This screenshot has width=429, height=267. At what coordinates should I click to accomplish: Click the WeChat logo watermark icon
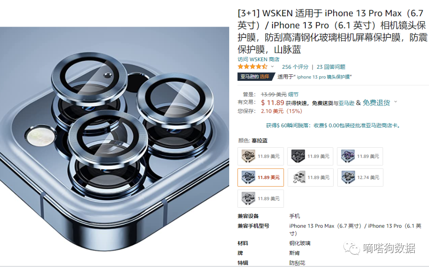tap(352, 248)
